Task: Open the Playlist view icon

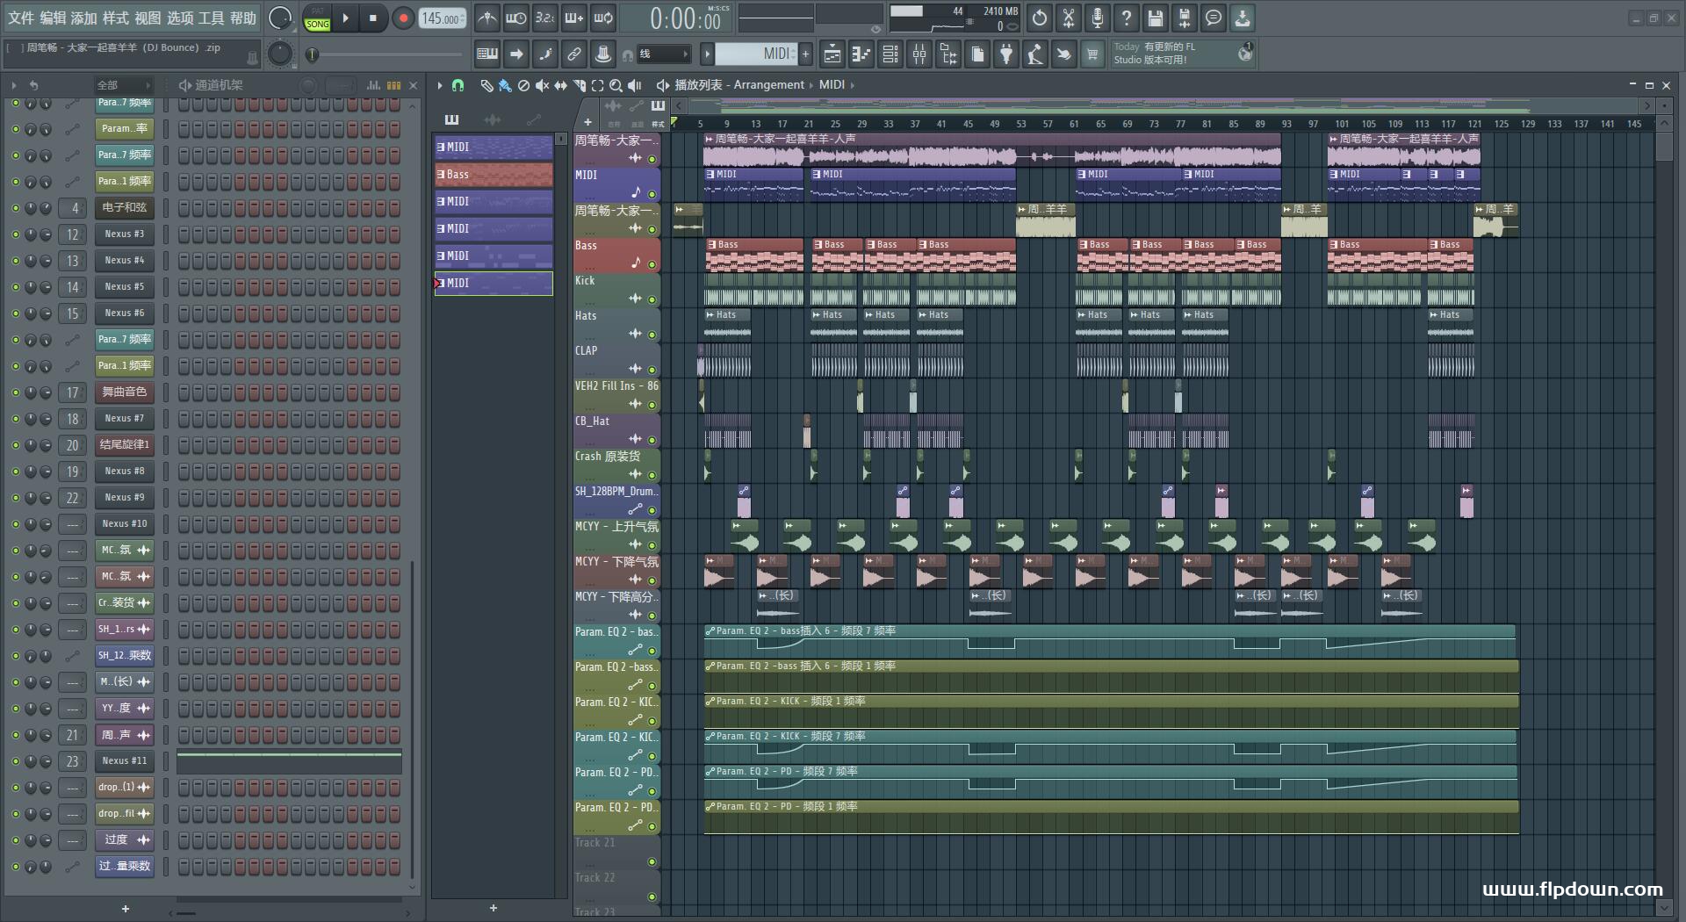Action: point(832,54)
